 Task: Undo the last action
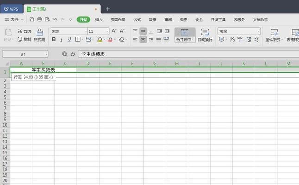pos(55,19)
